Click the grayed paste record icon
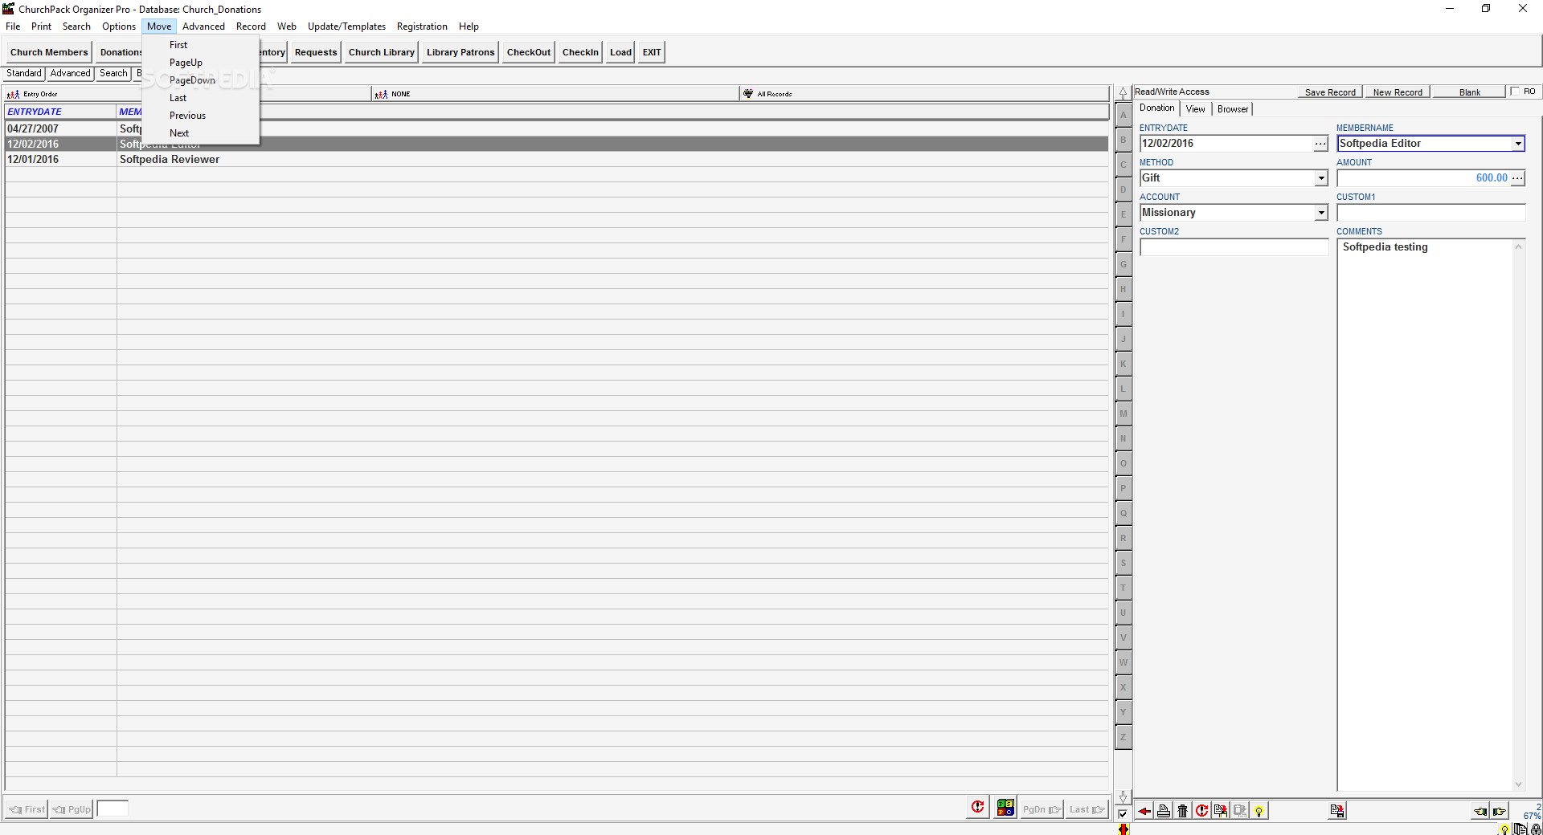The width and height of the screenshot is (1543, 835). point(1240,811)
